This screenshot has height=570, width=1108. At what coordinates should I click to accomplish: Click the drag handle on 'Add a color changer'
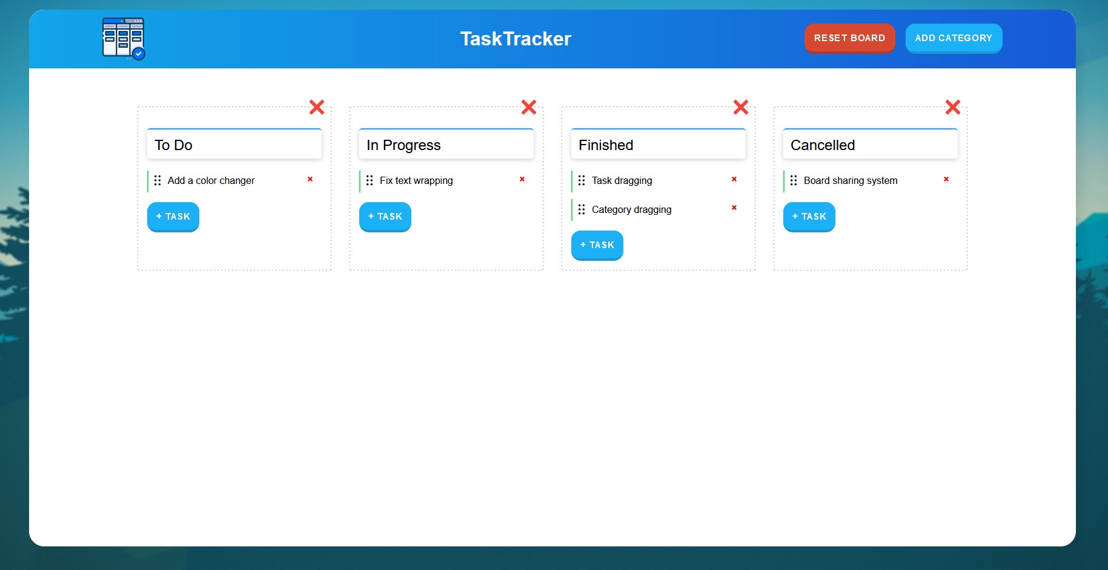158,180
